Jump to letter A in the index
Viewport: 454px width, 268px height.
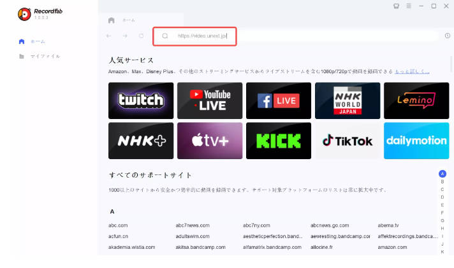(x=443, y=174)
